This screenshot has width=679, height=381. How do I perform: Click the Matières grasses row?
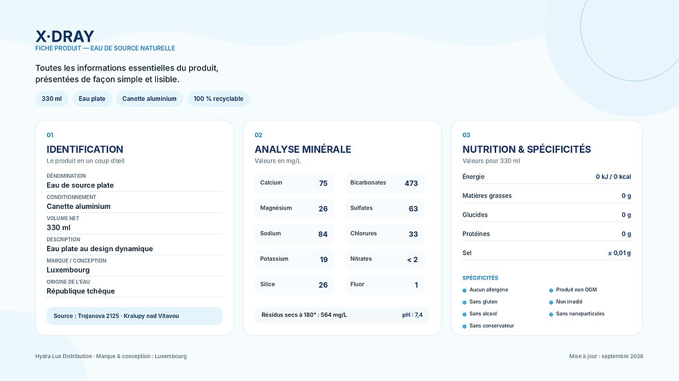(x=547, y=196)
